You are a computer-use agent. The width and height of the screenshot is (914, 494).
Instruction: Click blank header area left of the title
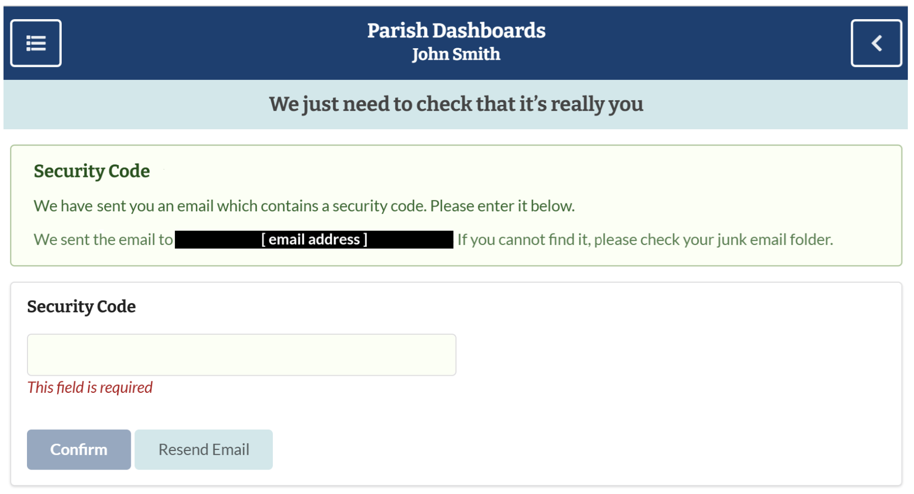[207, 43]
